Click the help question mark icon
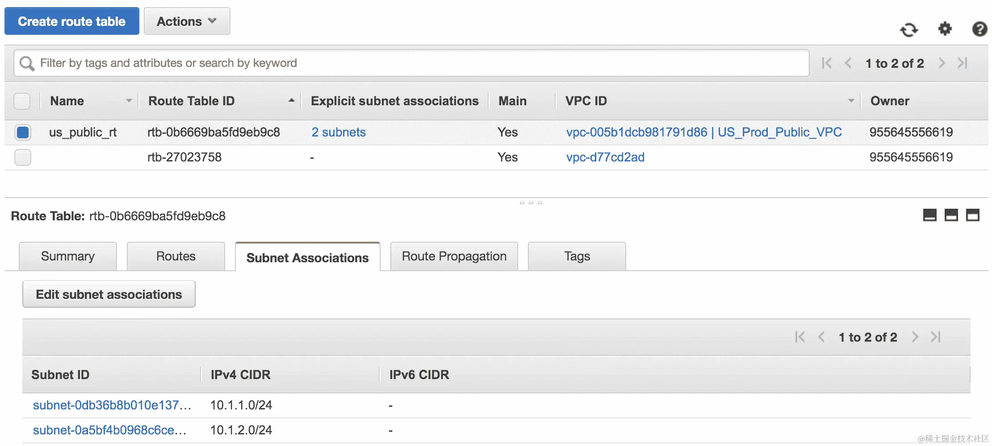The image size is (992, 446). pos(979,29)
